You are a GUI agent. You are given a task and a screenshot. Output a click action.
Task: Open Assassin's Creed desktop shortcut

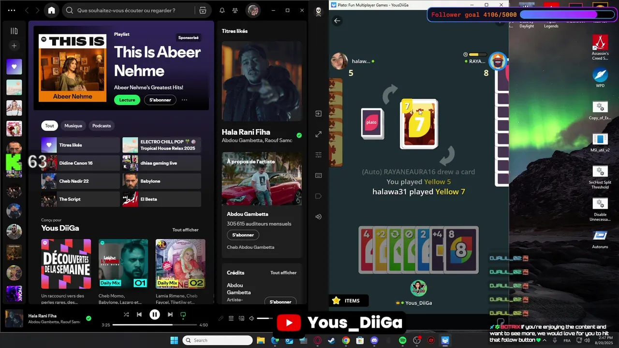pos(600,47)
